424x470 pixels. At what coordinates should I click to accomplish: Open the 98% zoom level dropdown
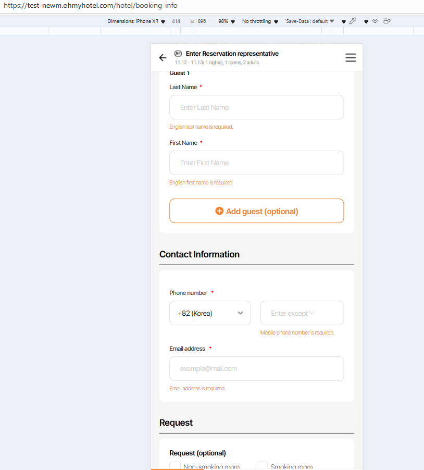click(227, 21)
